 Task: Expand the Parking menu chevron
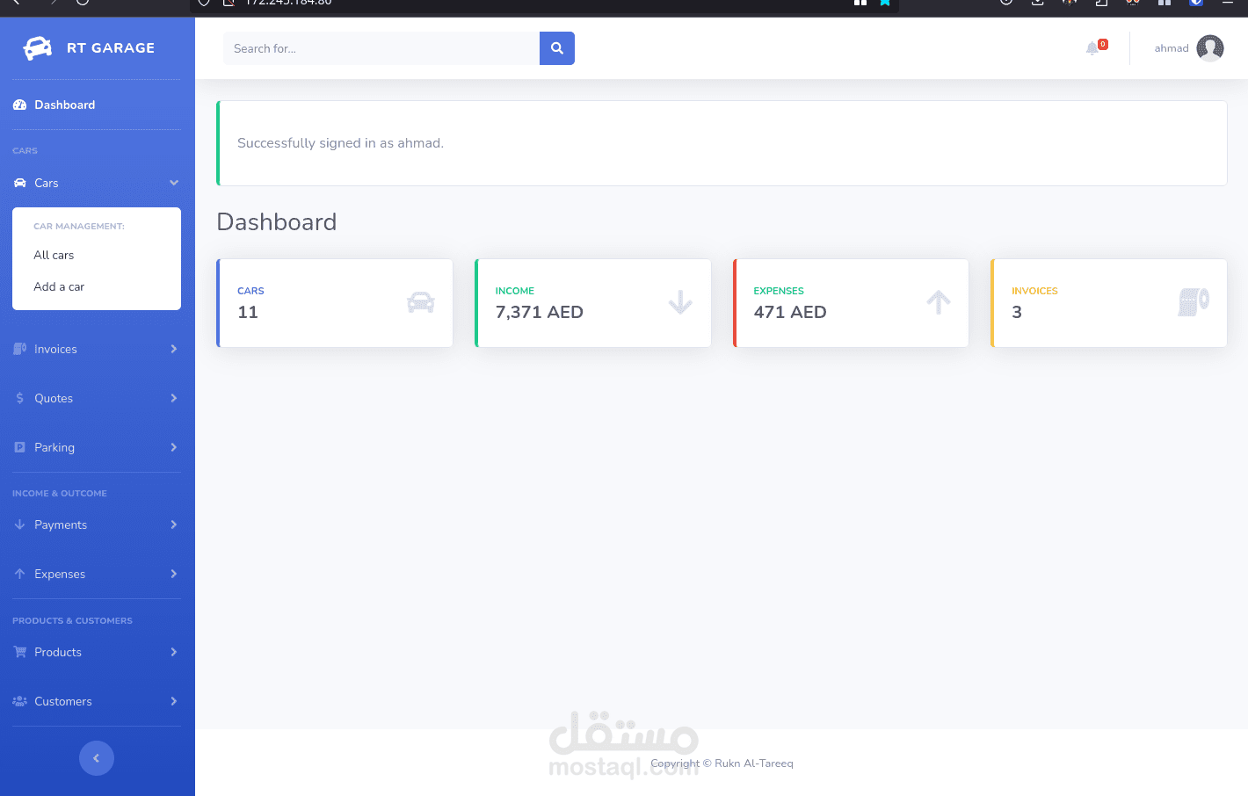[174, 447]
